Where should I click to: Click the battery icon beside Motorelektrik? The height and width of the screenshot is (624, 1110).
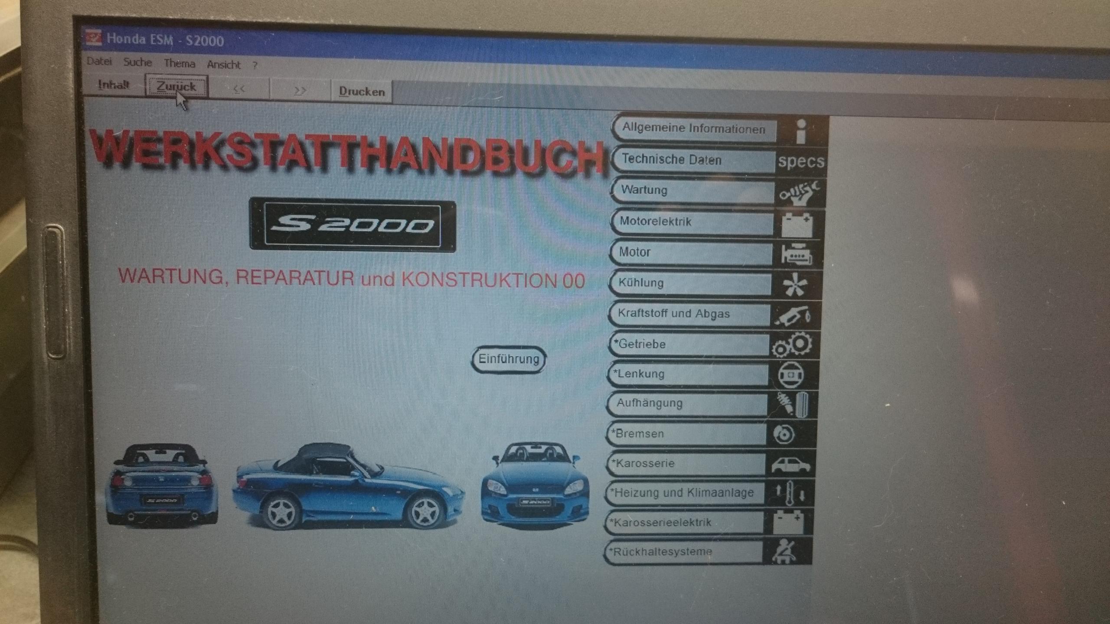pyautogui.click(x=797, y=224)
